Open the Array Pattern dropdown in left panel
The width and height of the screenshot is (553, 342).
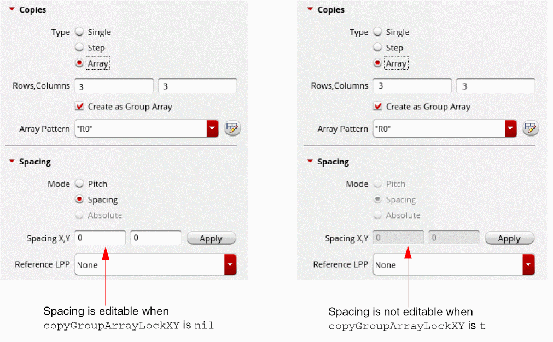coord(212,129)
